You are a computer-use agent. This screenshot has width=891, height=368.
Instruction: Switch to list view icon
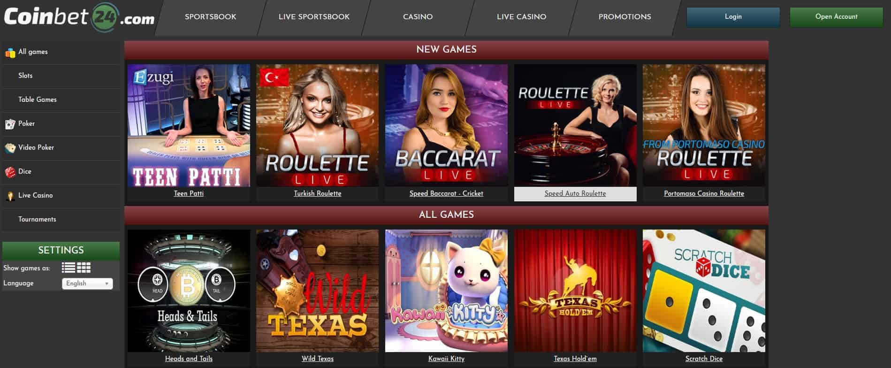[69, 268]
